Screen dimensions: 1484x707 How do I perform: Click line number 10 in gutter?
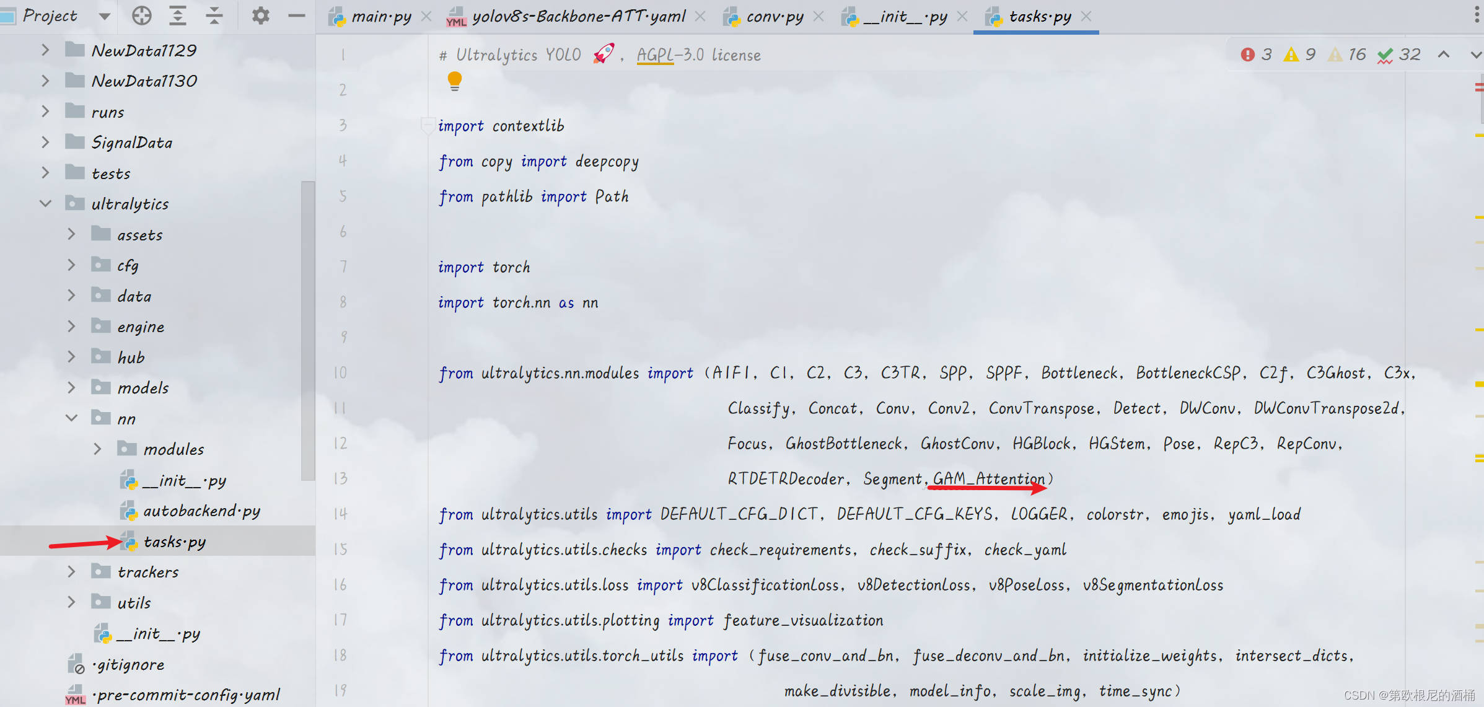tap(340, 372)
